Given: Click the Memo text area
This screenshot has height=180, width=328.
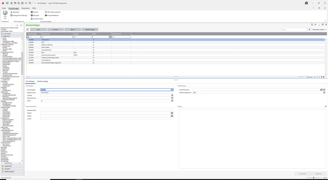Looking at the screenshot, I should (x=252, y=139).
